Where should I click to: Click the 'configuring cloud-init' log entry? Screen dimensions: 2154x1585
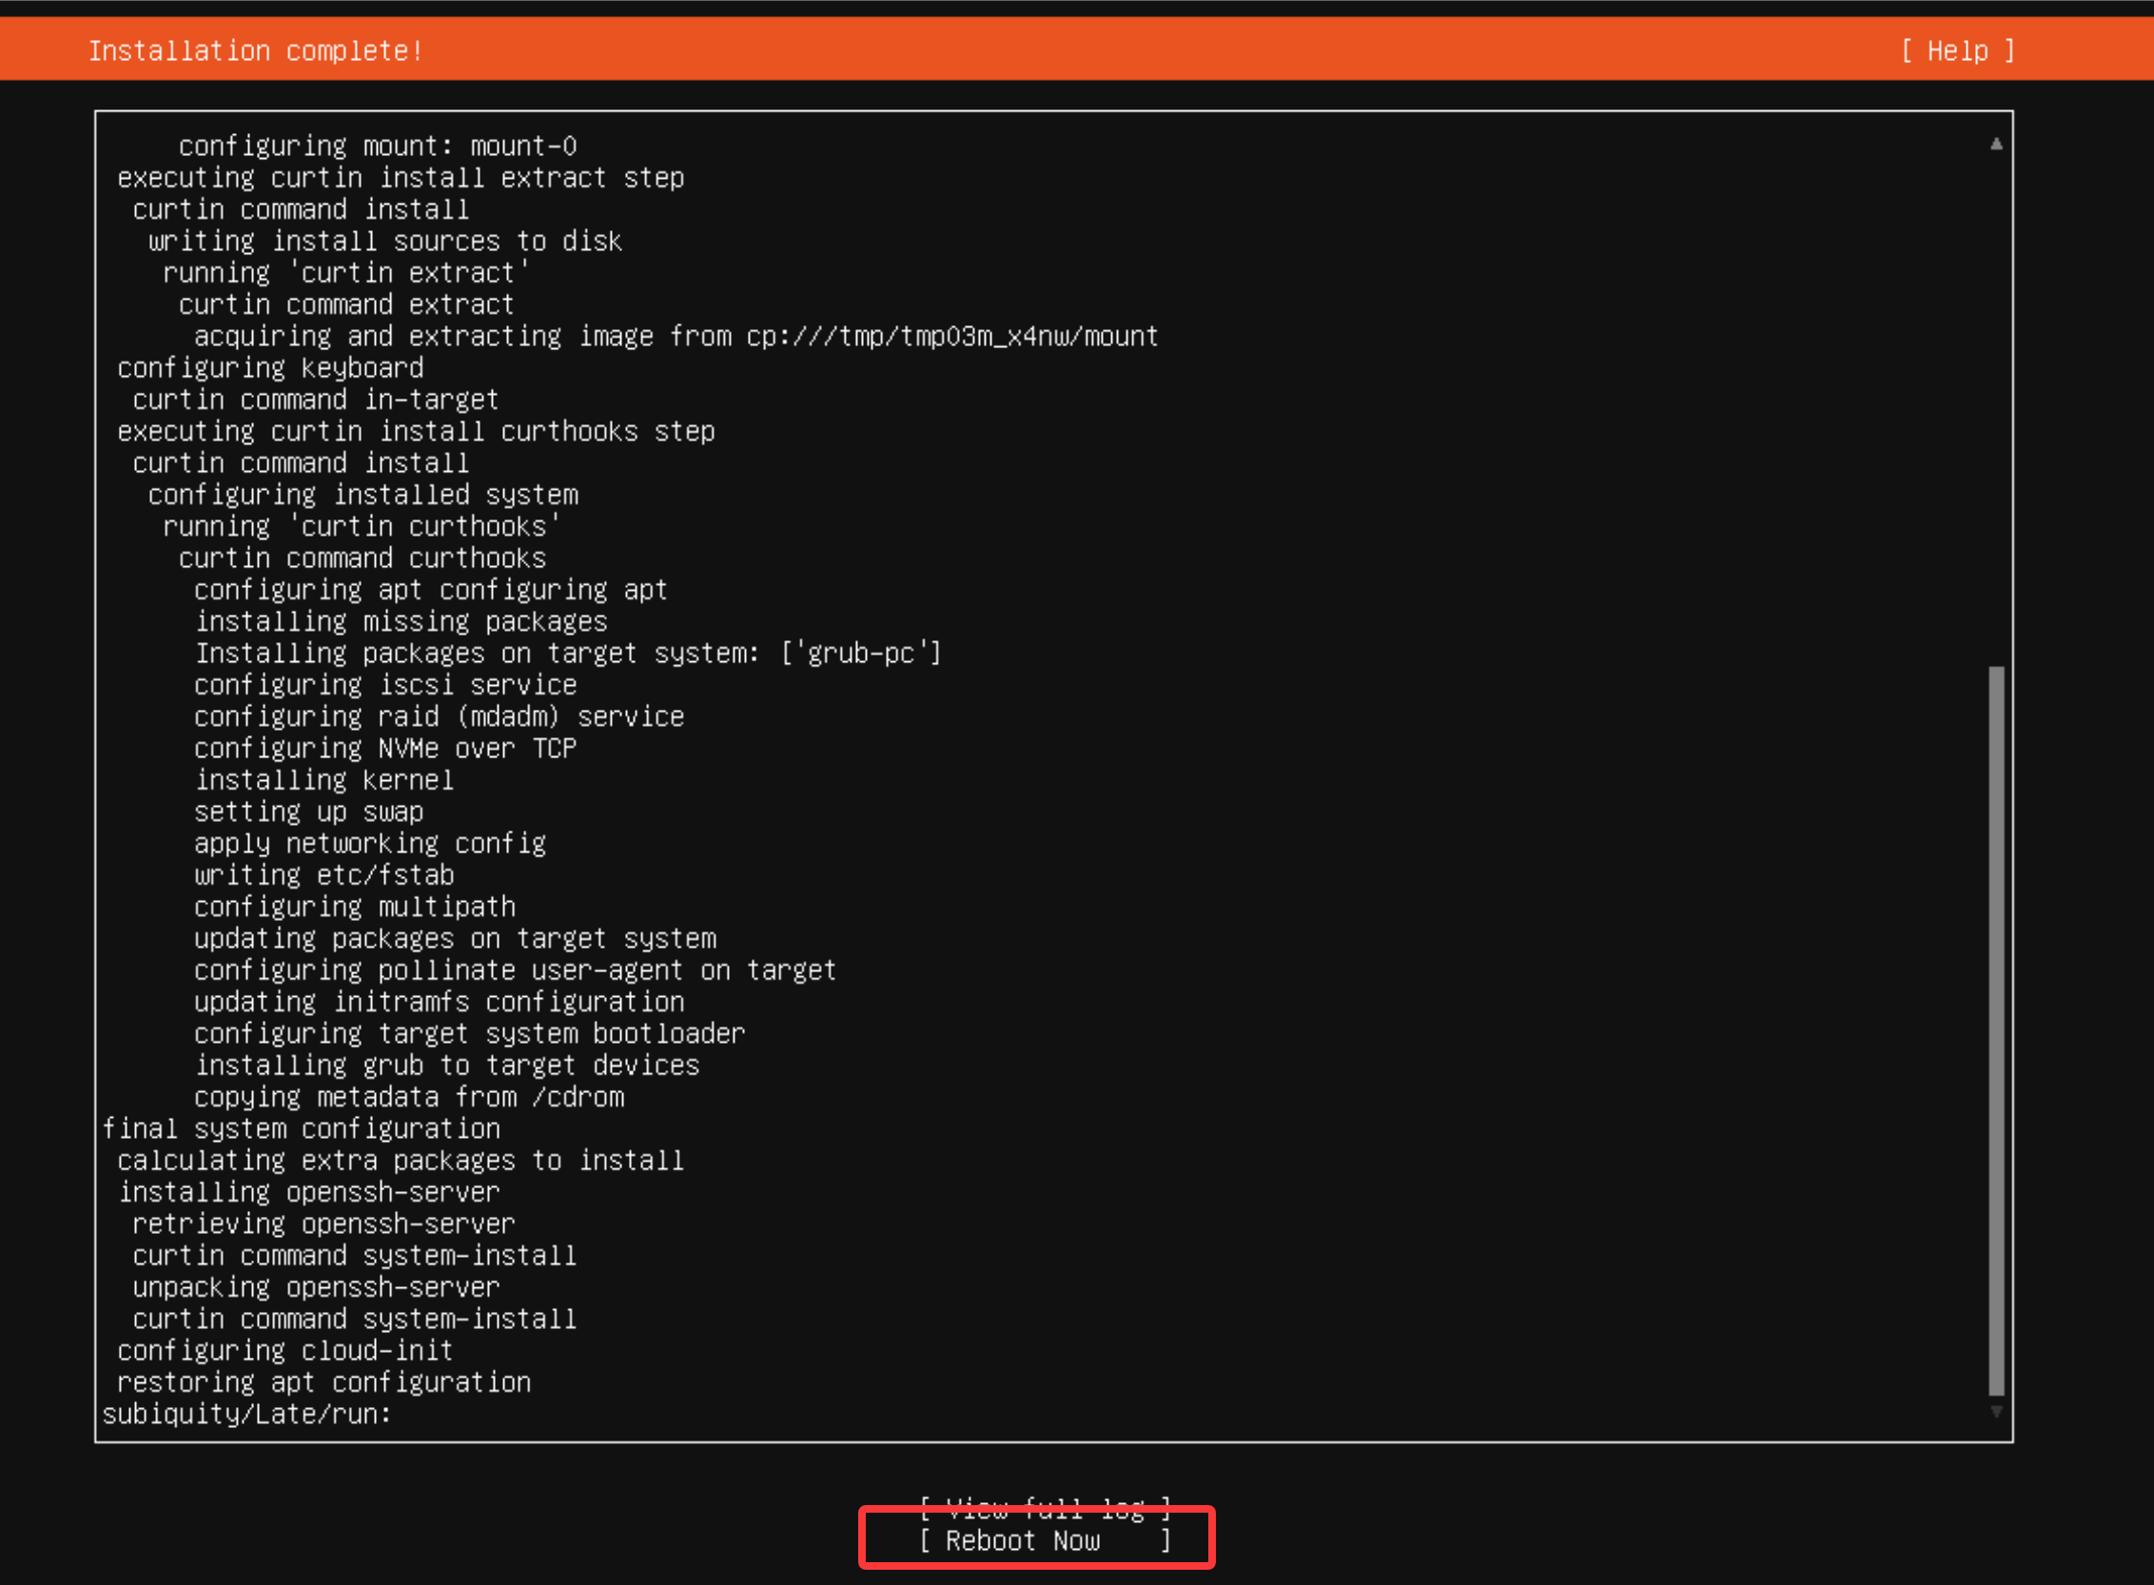tap(285, 1351)
